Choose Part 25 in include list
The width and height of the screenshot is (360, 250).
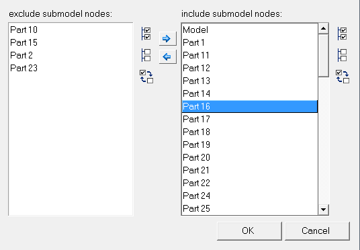pos(250,208)
